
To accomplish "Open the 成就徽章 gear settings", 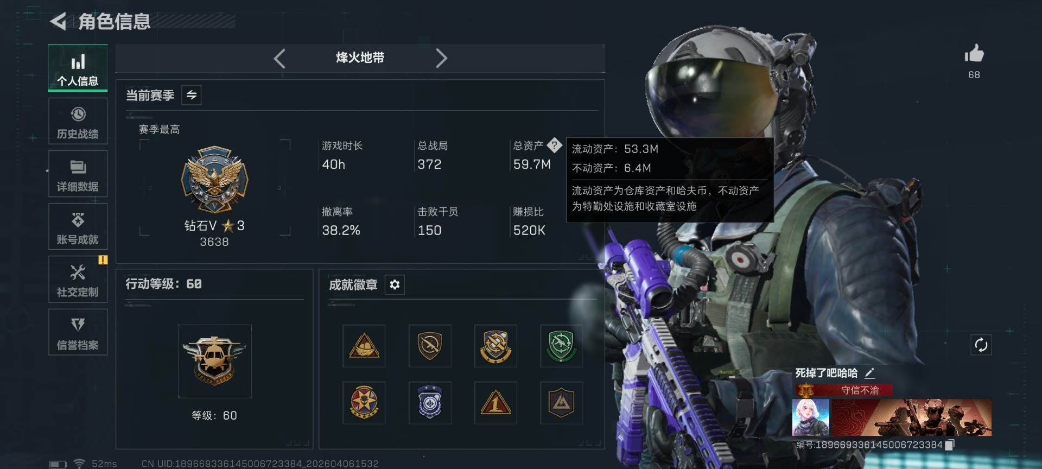I will [395, 284].
